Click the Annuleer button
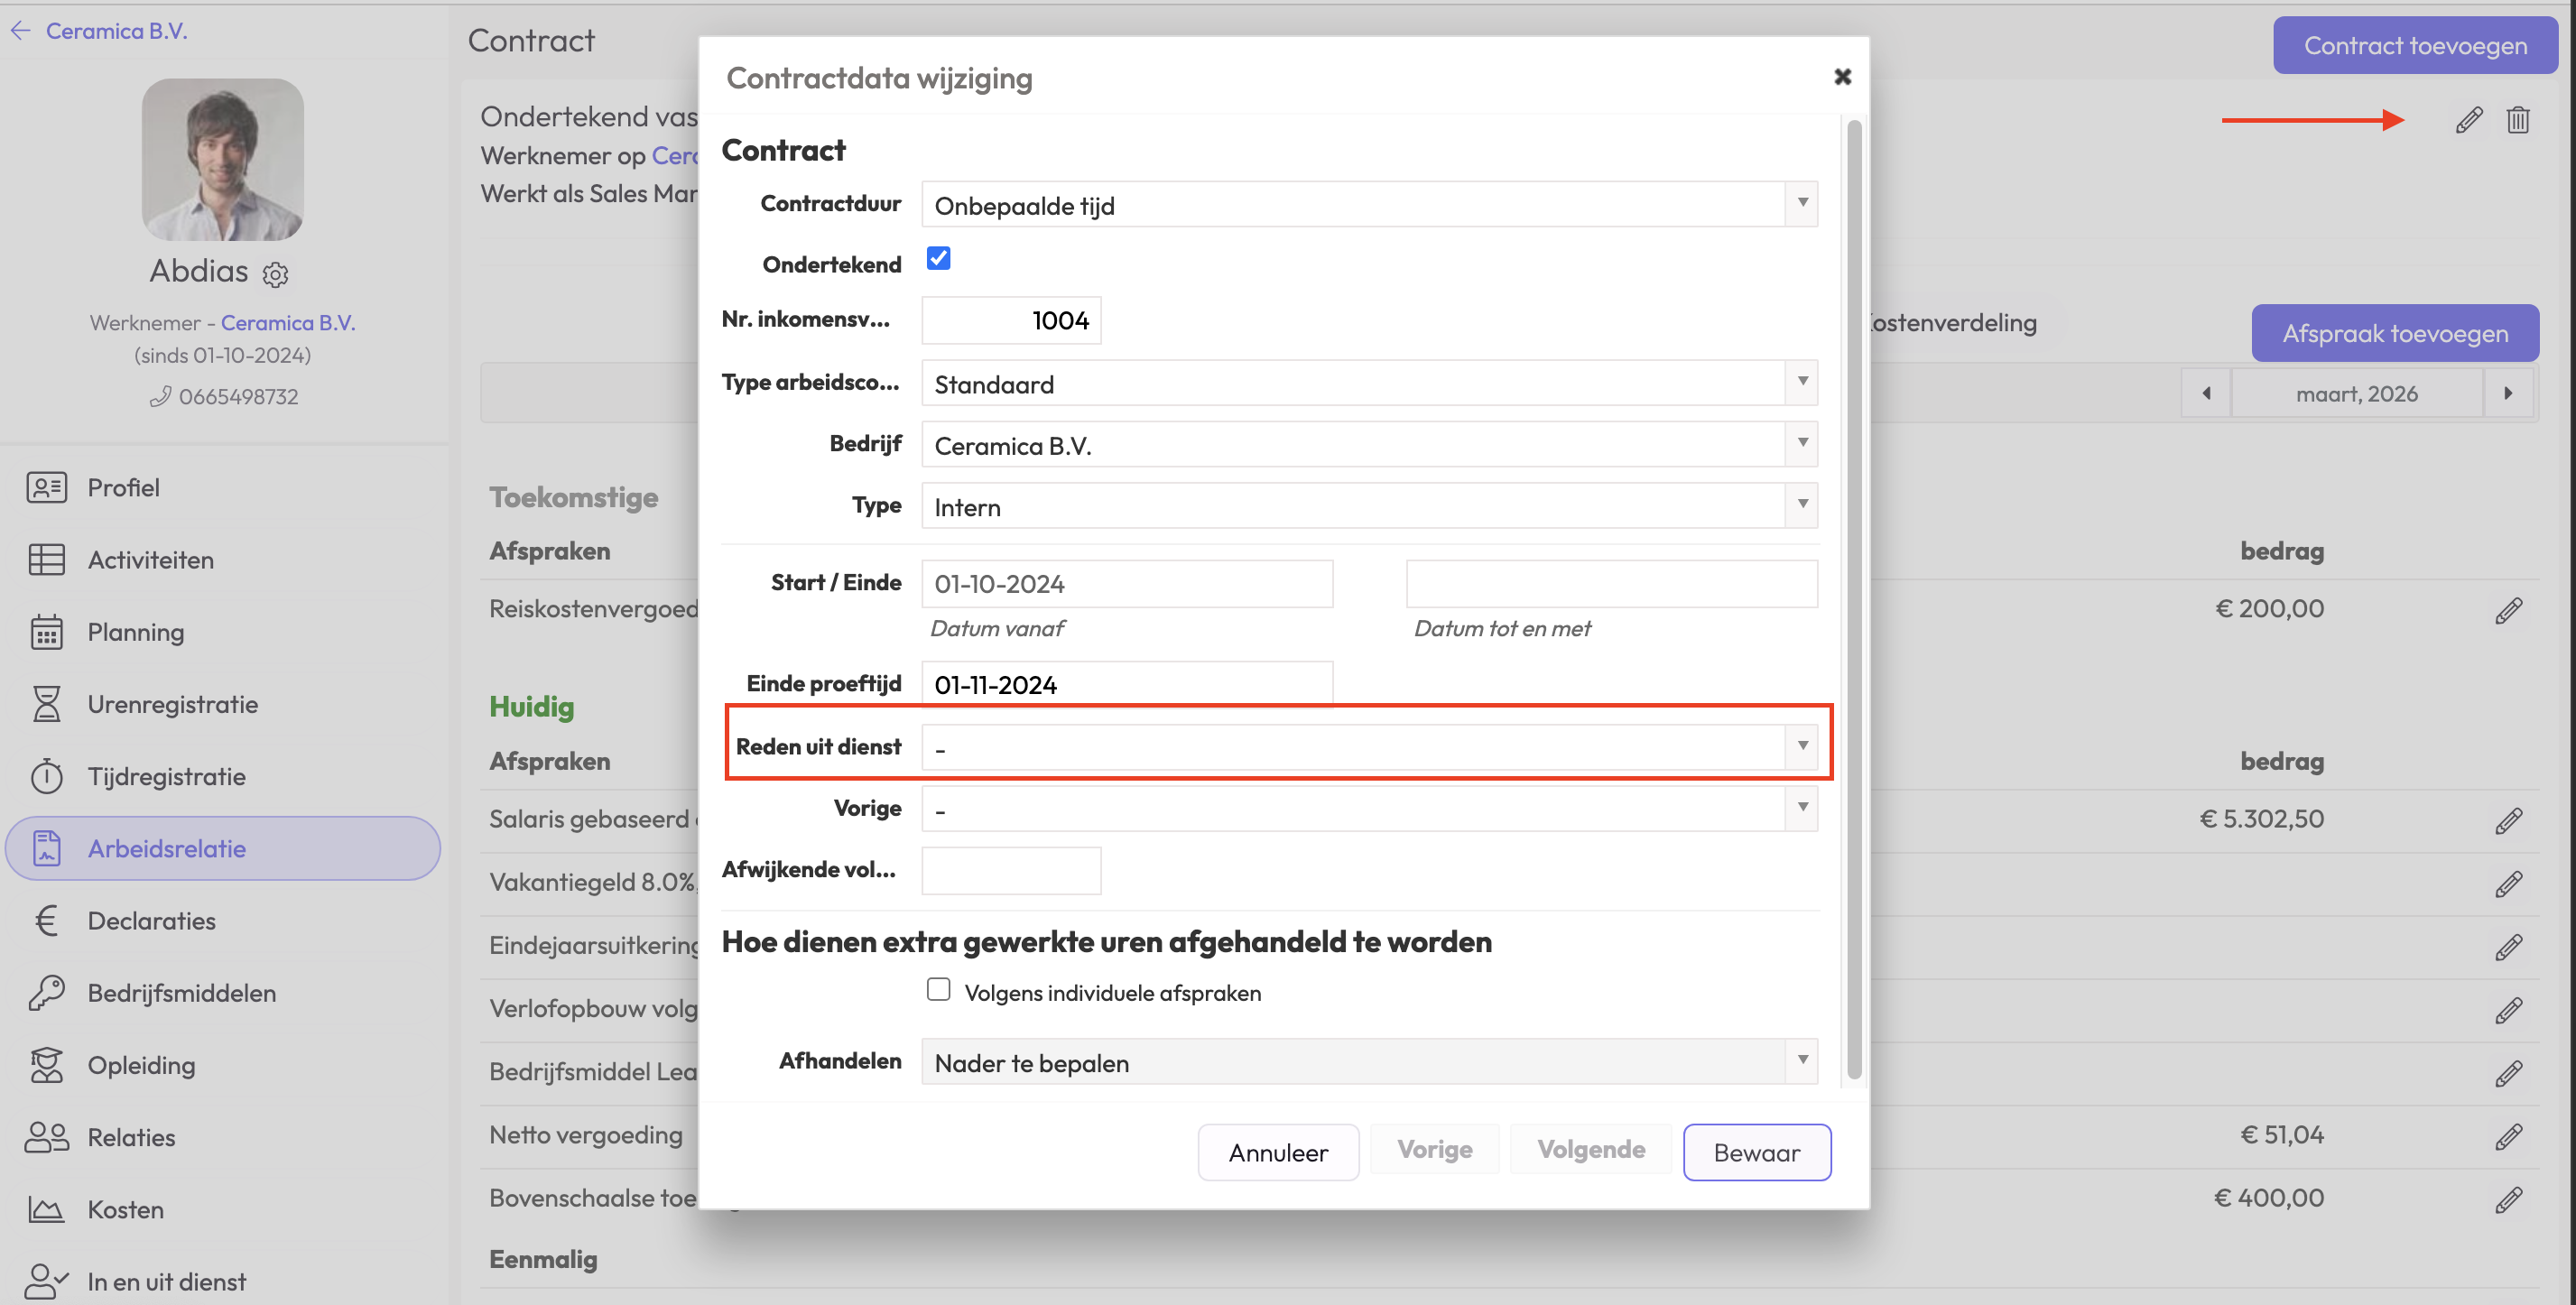The height and width of the screenshot is (1305, 2576). [1277, 1152]
